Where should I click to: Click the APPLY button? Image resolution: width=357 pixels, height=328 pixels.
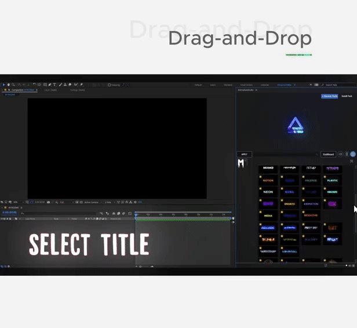click(245, 154)
